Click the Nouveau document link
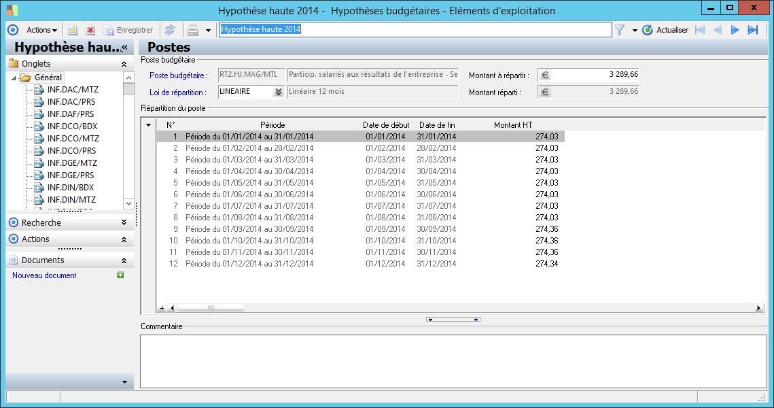 [44, 275]
